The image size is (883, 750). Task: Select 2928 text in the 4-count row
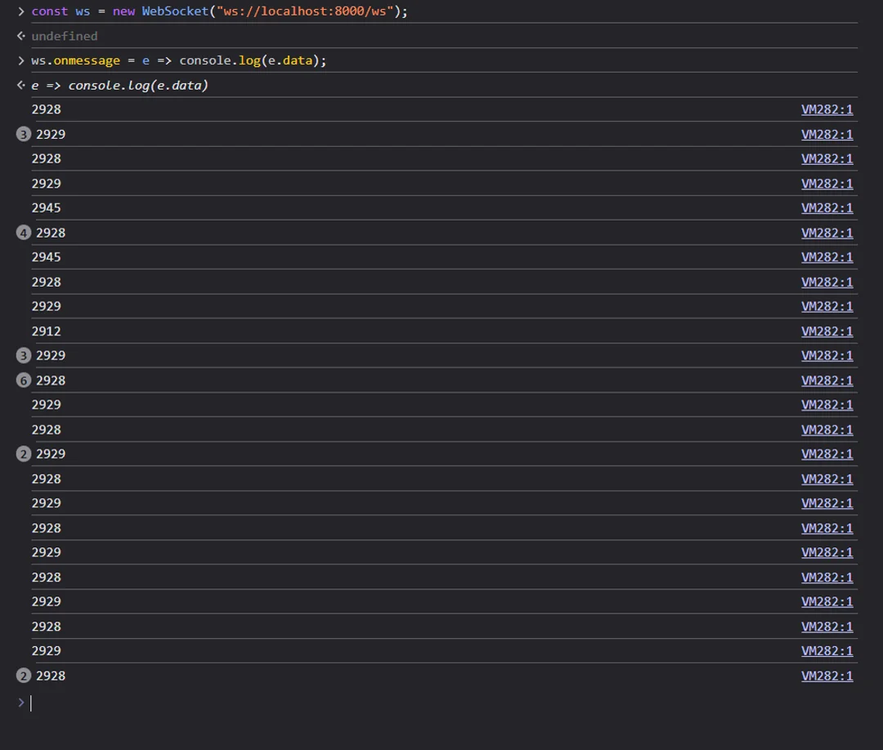(51, 233)
